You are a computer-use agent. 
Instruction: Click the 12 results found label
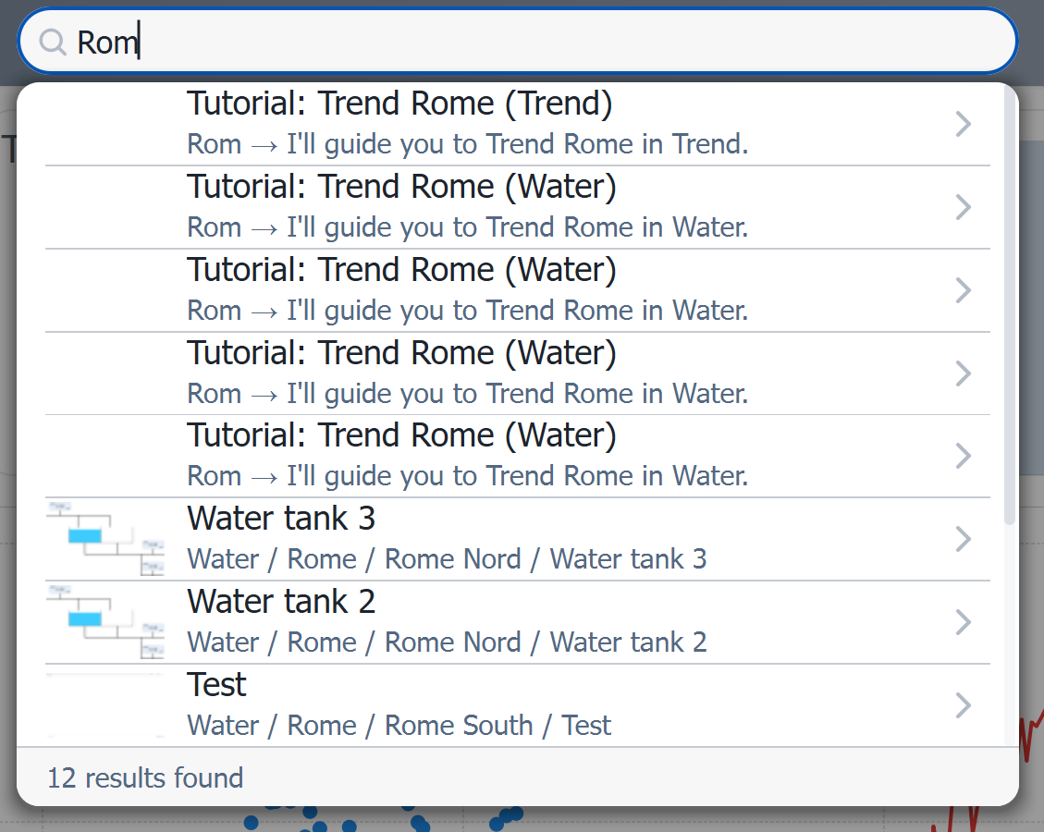coord(144,777)
